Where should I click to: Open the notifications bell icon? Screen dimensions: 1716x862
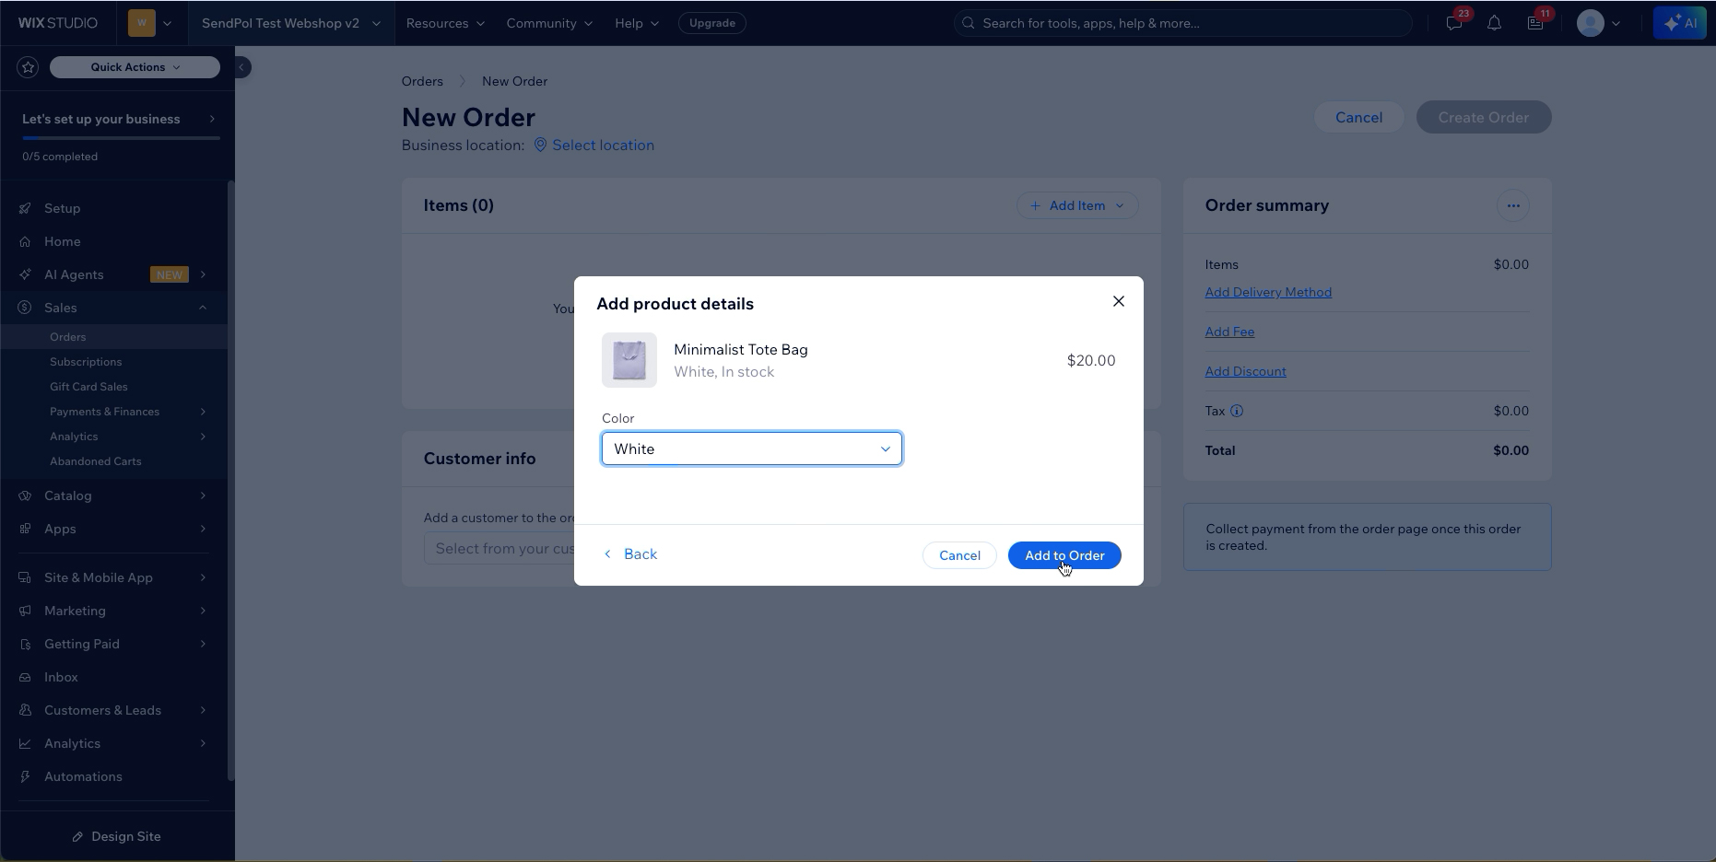pos(1494,24)
